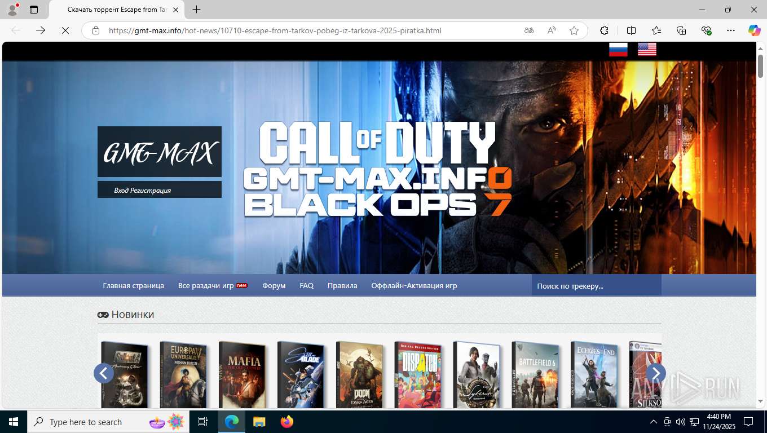The width and height of the screenshot is (767, 433).
Task: Click the translate page icon
Action: [x=529, y=30]
